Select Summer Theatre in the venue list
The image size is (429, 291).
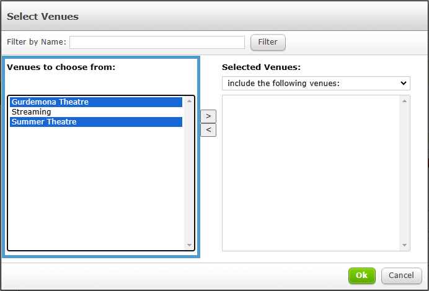(96, 122)
